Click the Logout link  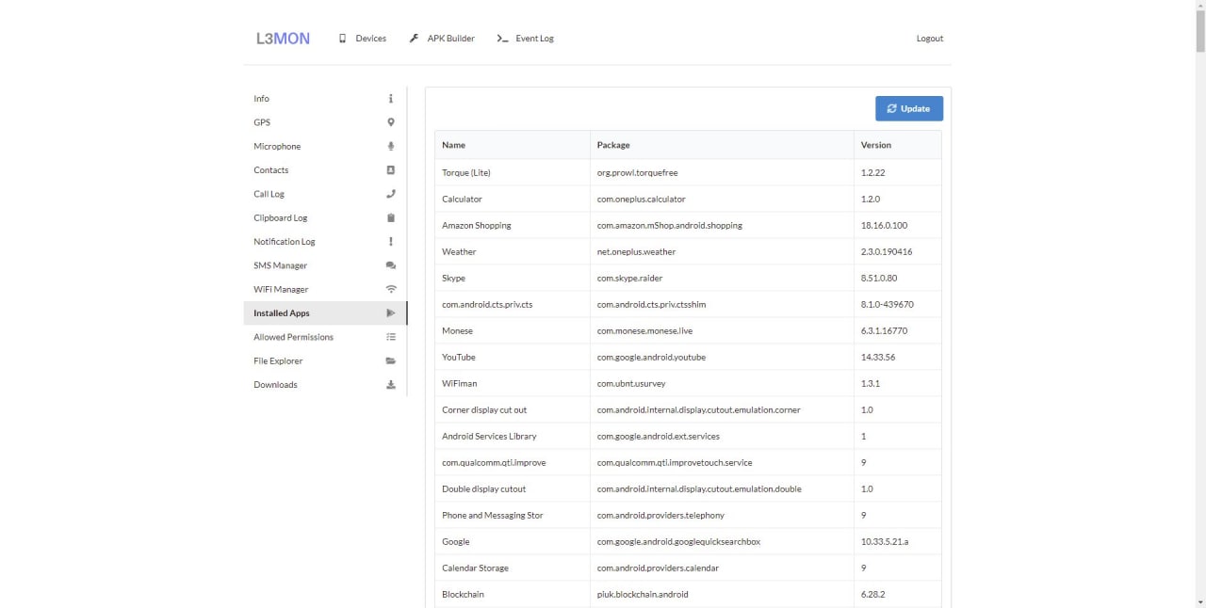929,39
